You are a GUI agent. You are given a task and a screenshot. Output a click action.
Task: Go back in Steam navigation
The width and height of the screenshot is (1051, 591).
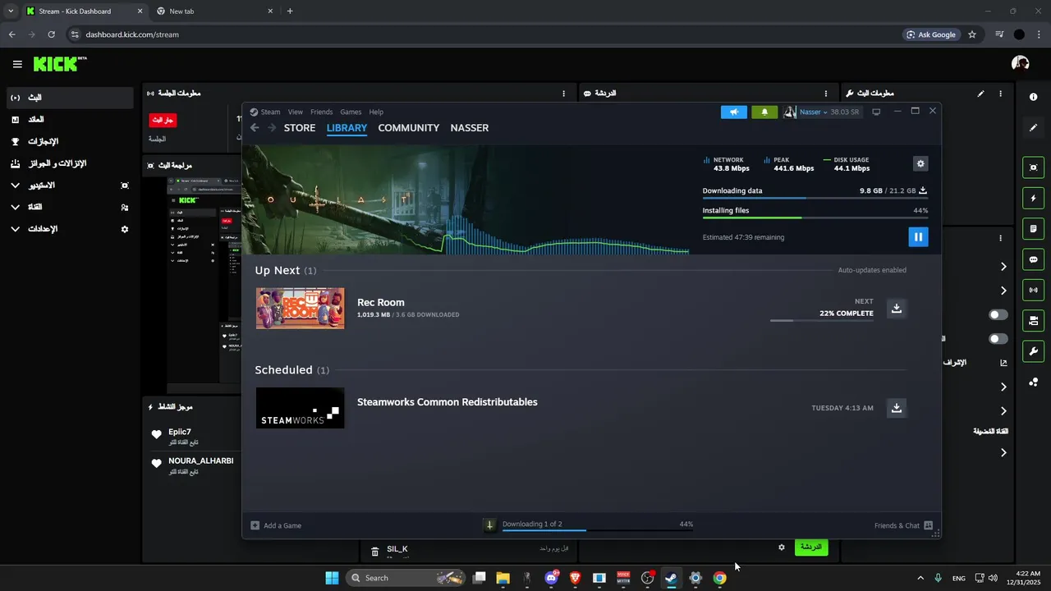(255, 128)
